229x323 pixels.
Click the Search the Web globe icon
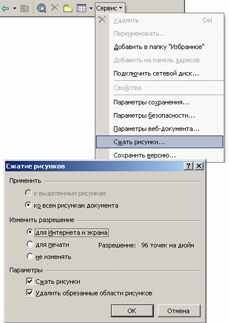tap(41, 9)
